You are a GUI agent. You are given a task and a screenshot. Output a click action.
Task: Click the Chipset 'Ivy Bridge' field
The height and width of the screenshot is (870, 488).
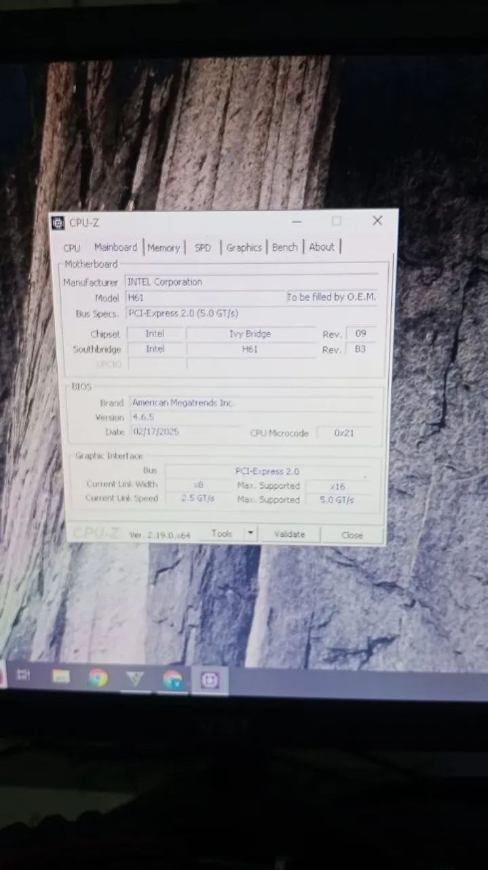(250, 334)
